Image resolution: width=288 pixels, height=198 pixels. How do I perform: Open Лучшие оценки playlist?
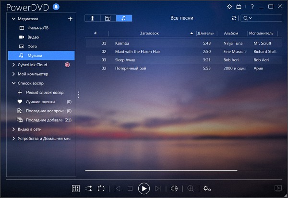point(41,102)
